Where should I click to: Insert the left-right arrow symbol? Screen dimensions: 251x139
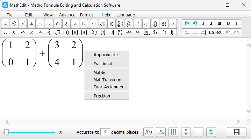coord(137,32)
